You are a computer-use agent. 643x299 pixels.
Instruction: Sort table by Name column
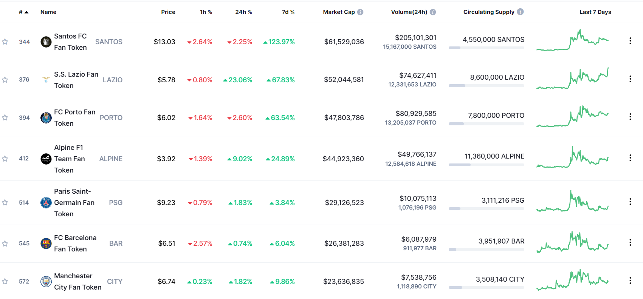48,12
